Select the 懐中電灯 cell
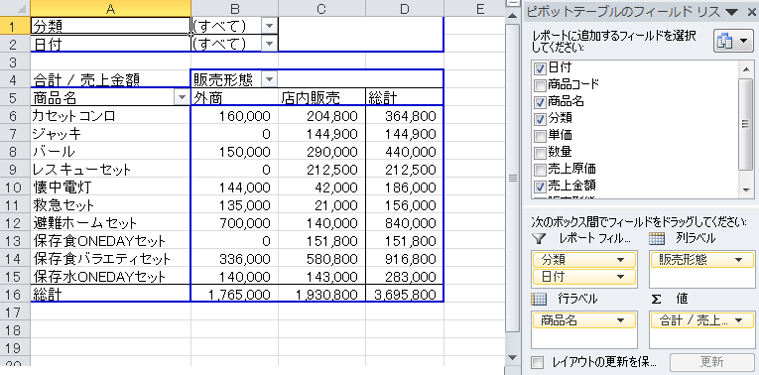The height and width of the screenshot is (375, 759). (110, 187)
